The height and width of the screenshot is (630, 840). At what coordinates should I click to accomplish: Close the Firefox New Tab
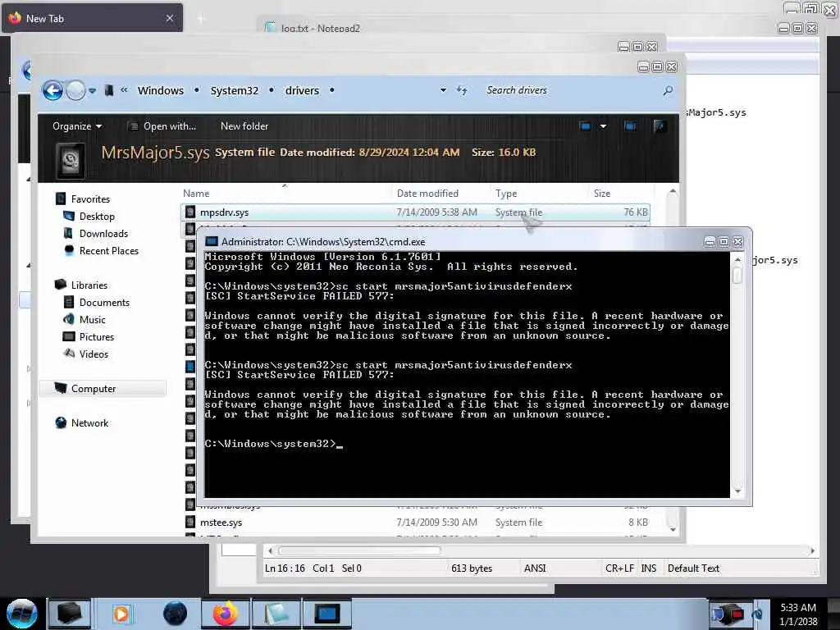[169, 18]
